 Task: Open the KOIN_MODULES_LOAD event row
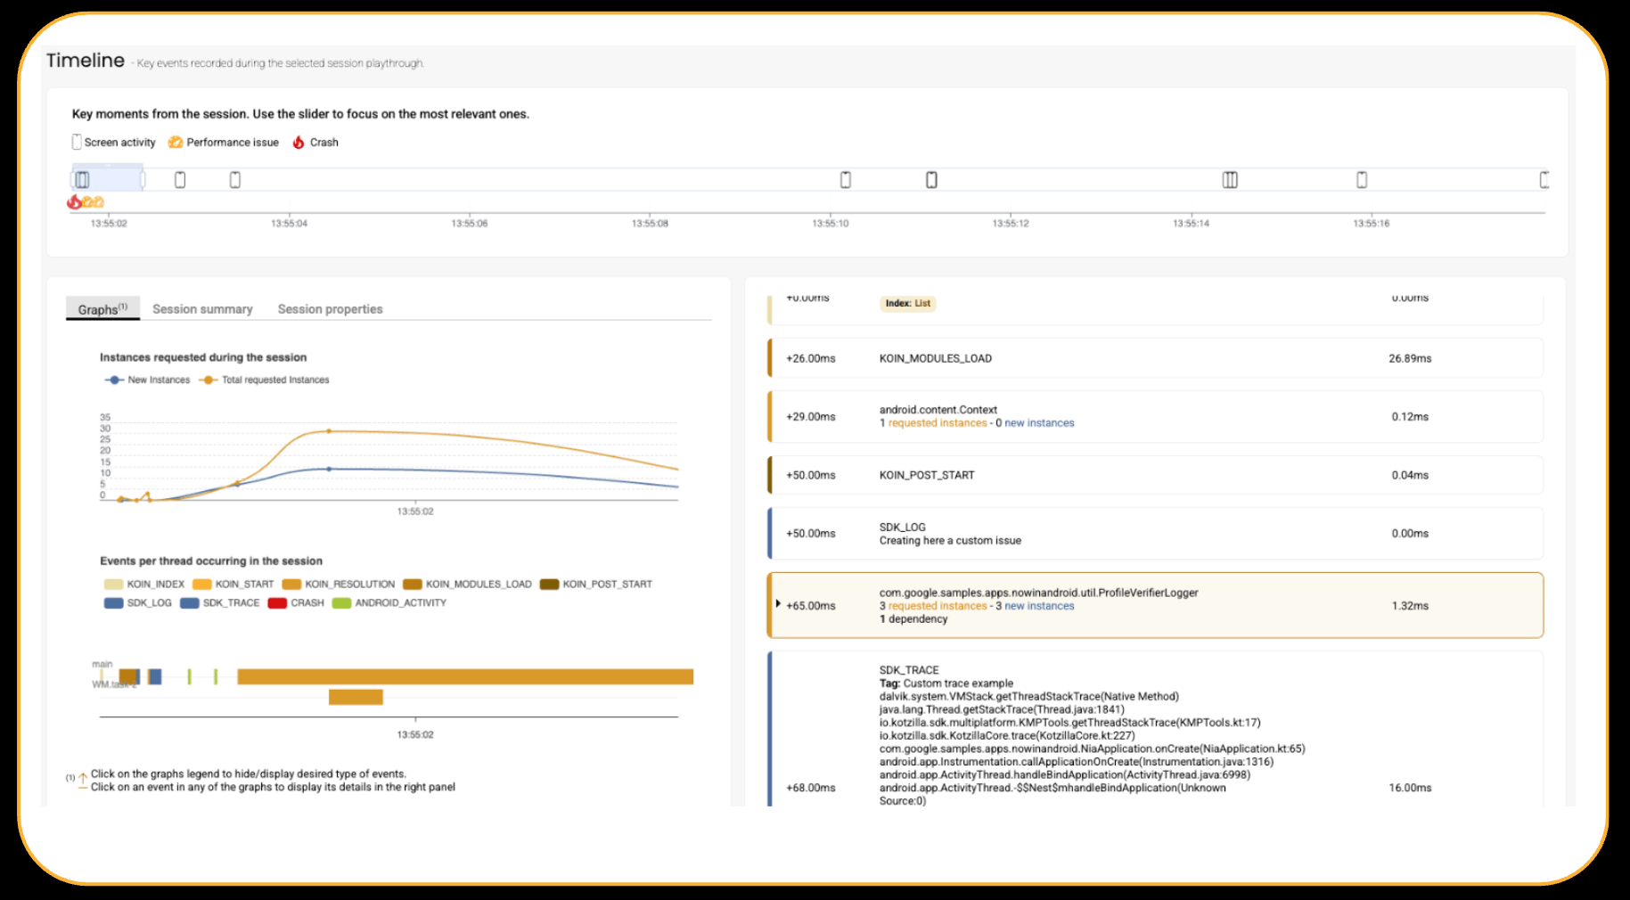click(x=1155, y=358)
